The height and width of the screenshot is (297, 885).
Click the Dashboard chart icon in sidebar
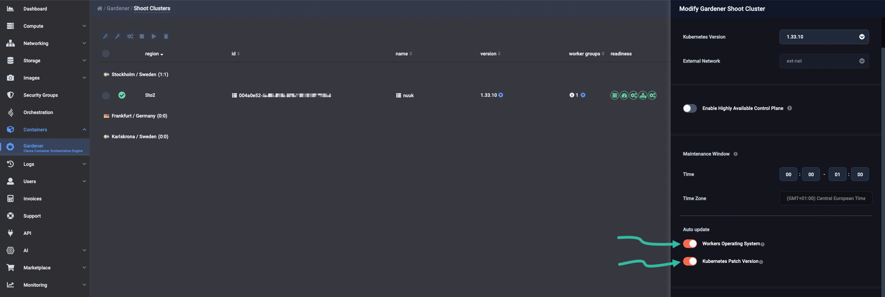click(10, 9)
